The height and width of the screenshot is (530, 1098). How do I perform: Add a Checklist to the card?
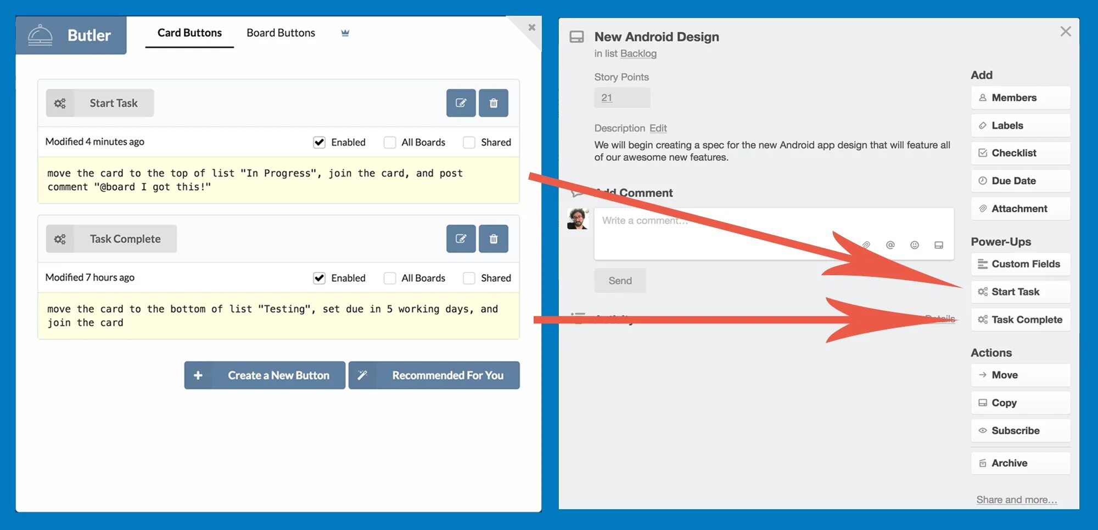tap(1021, 153)
